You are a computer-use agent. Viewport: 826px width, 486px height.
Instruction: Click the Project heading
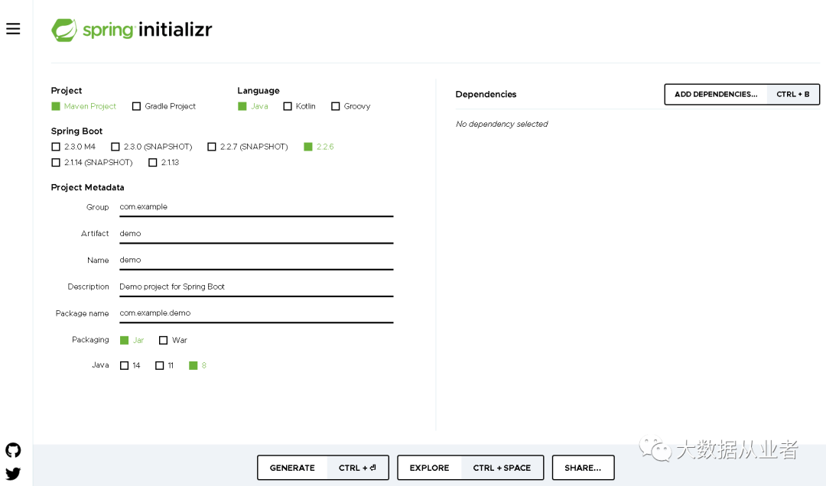tap(67, 91)
